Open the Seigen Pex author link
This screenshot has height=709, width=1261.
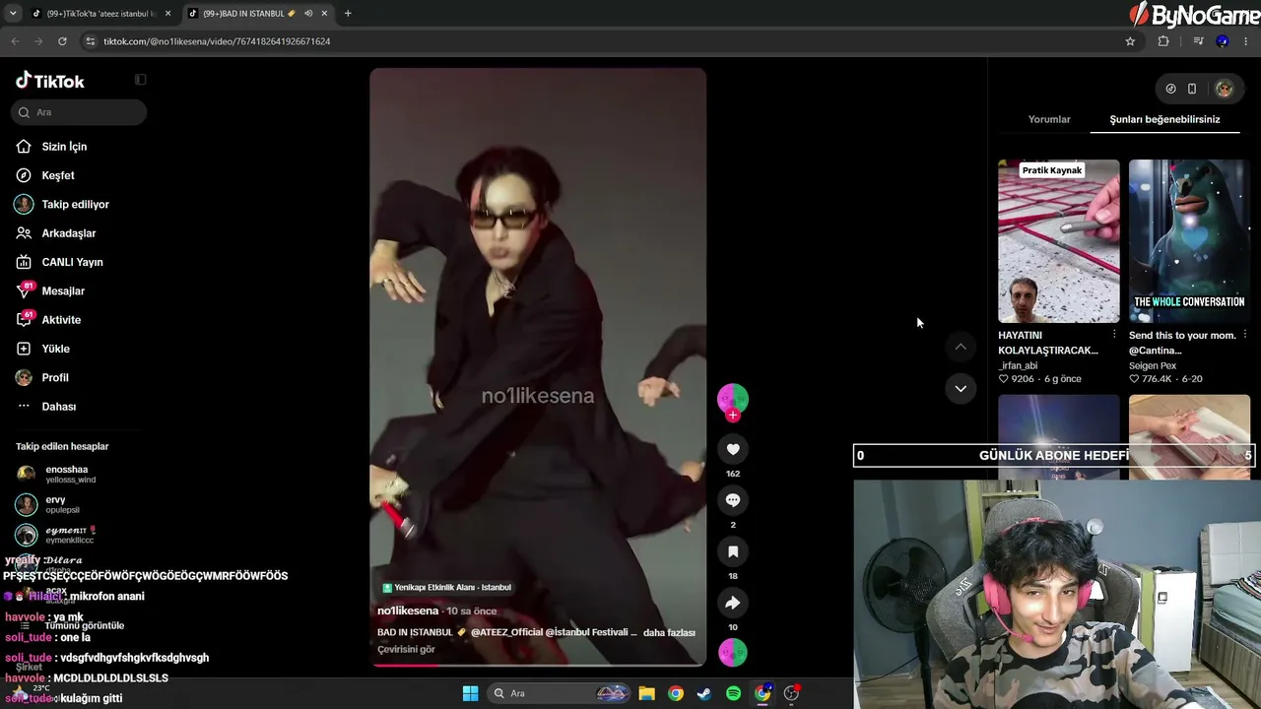(1153, 365)
